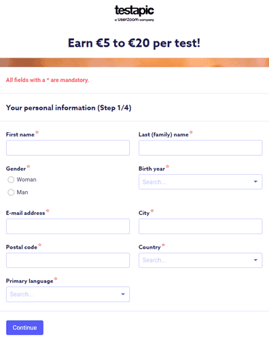The image size is (269, 339).
Task: Click into the City input field
Action: (200, 226)
